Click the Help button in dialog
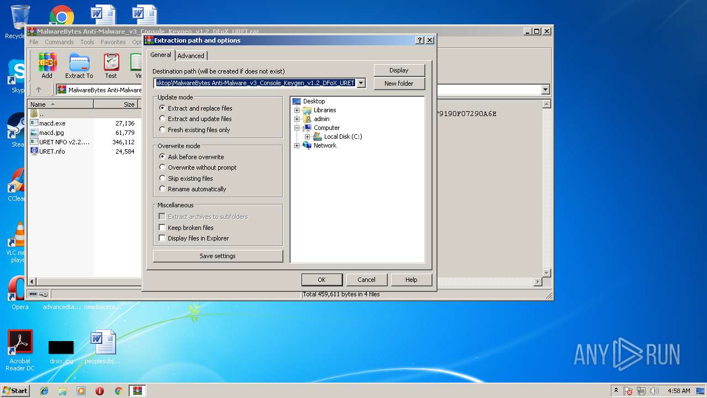This screenshot has height=398, width=707. [x=411, y=280]
